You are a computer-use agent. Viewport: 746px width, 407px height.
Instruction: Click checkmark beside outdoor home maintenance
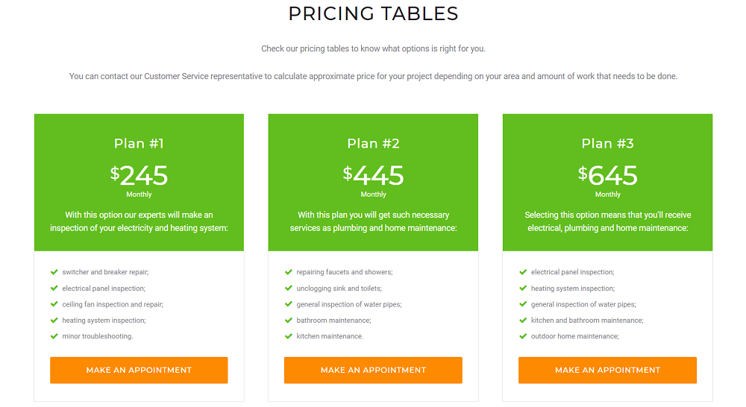[x=523, y=336]
